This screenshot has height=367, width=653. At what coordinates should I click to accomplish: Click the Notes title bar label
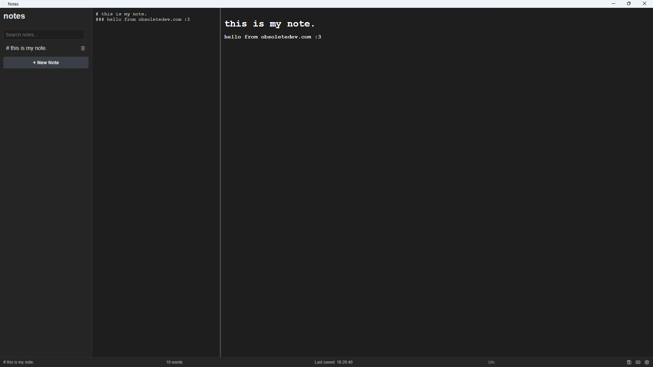(13, 4)
